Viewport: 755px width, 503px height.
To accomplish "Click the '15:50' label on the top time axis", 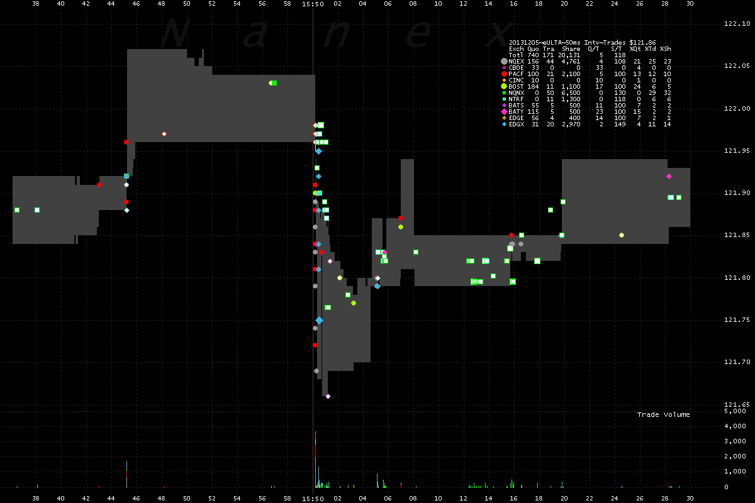I will (313, 4).
